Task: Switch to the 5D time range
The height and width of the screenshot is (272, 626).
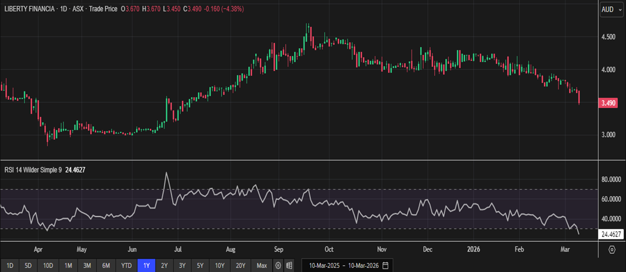Action: tap(28, 266)
